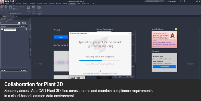The height and width of the screenshot is (101, 201).
Task: Click the Help question mark icon
Action: tap(184, 1)
